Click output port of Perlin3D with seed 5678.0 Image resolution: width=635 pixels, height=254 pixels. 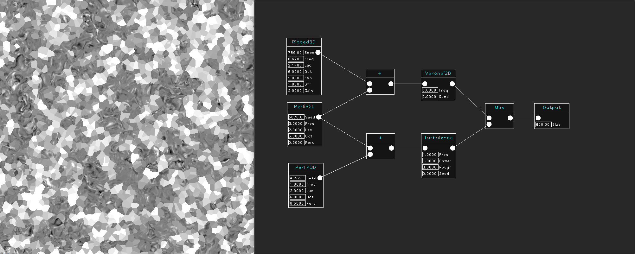[x=318, y=117]
